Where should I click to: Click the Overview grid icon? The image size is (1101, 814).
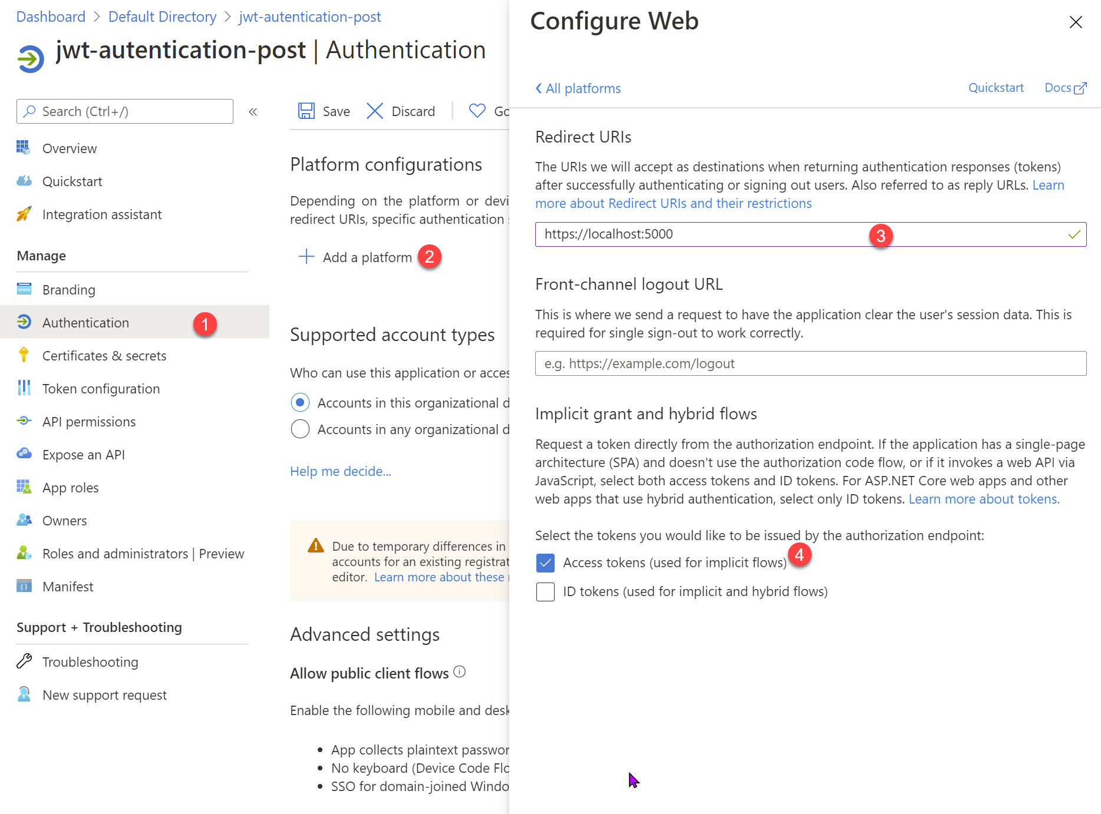pyautogui.click(x=24, y=148)
